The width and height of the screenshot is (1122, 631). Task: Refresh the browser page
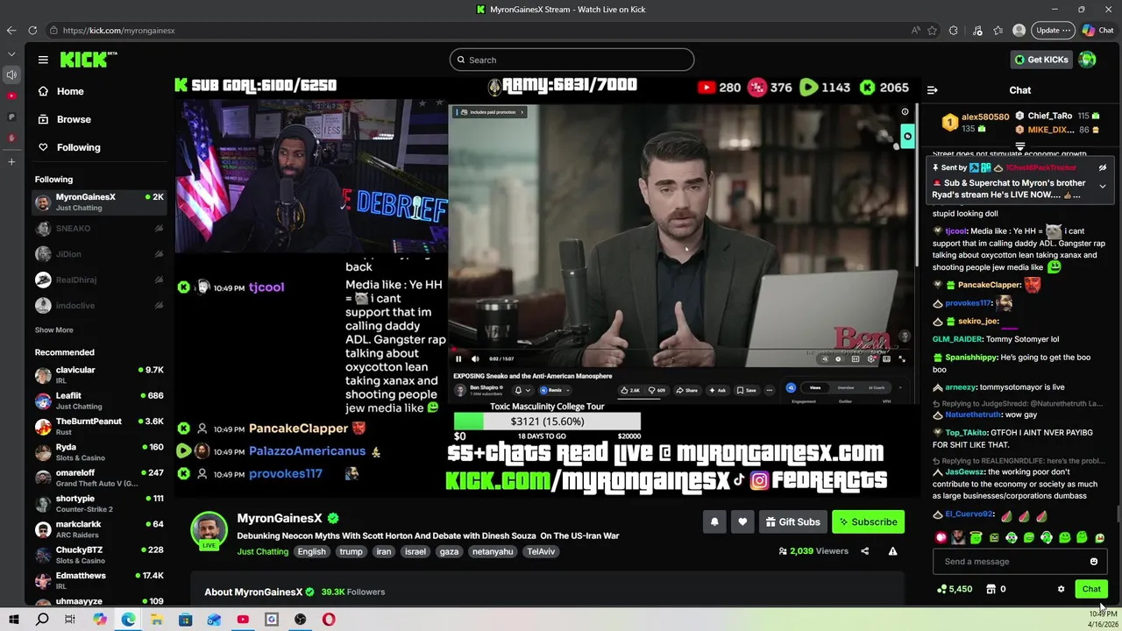(32, 30)
